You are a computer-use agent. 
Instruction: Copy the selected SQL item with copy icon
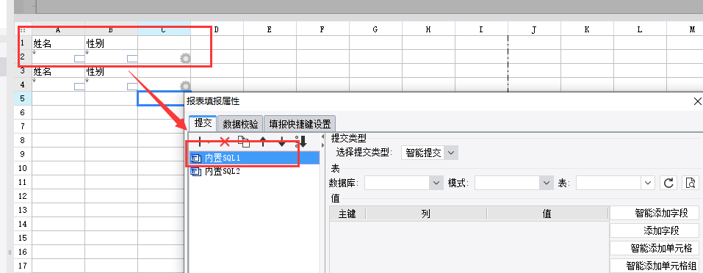(x=243, y=142)
